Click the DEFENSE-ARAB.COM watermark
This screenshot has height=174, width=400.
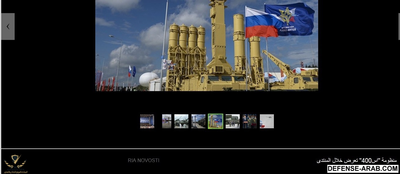tap(363, 169)
